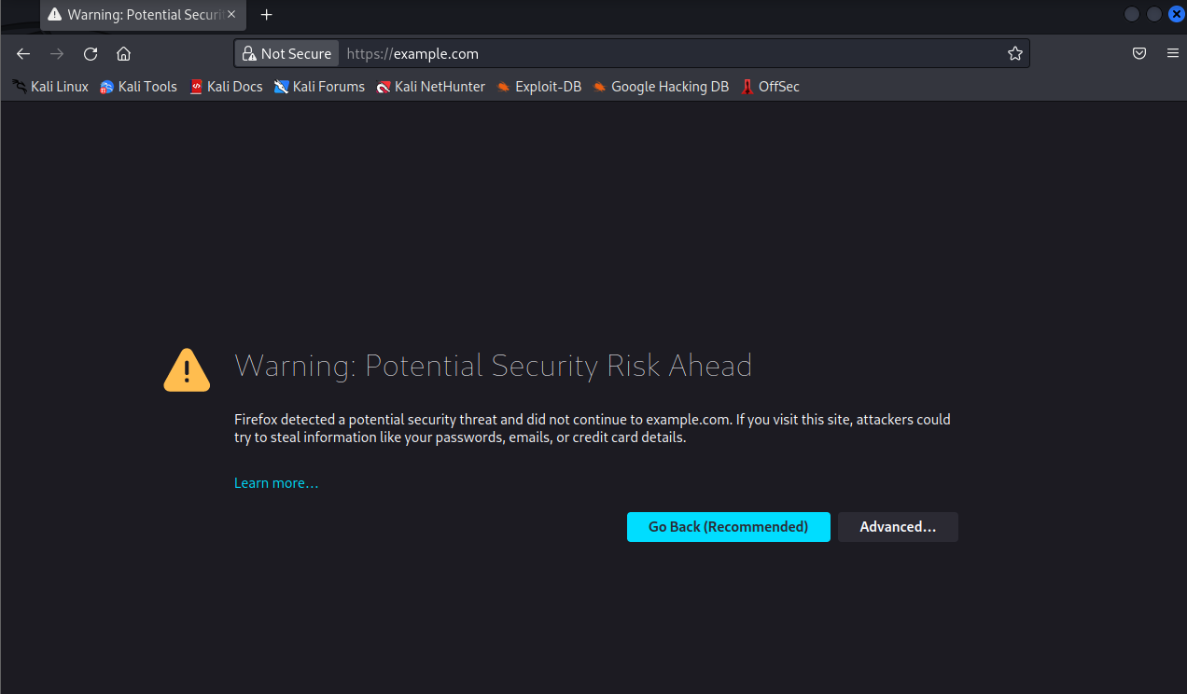This screenshot has width=1187, height=694.
Task: Open the Save to Pocket icon
Action: coord(1139,54)
